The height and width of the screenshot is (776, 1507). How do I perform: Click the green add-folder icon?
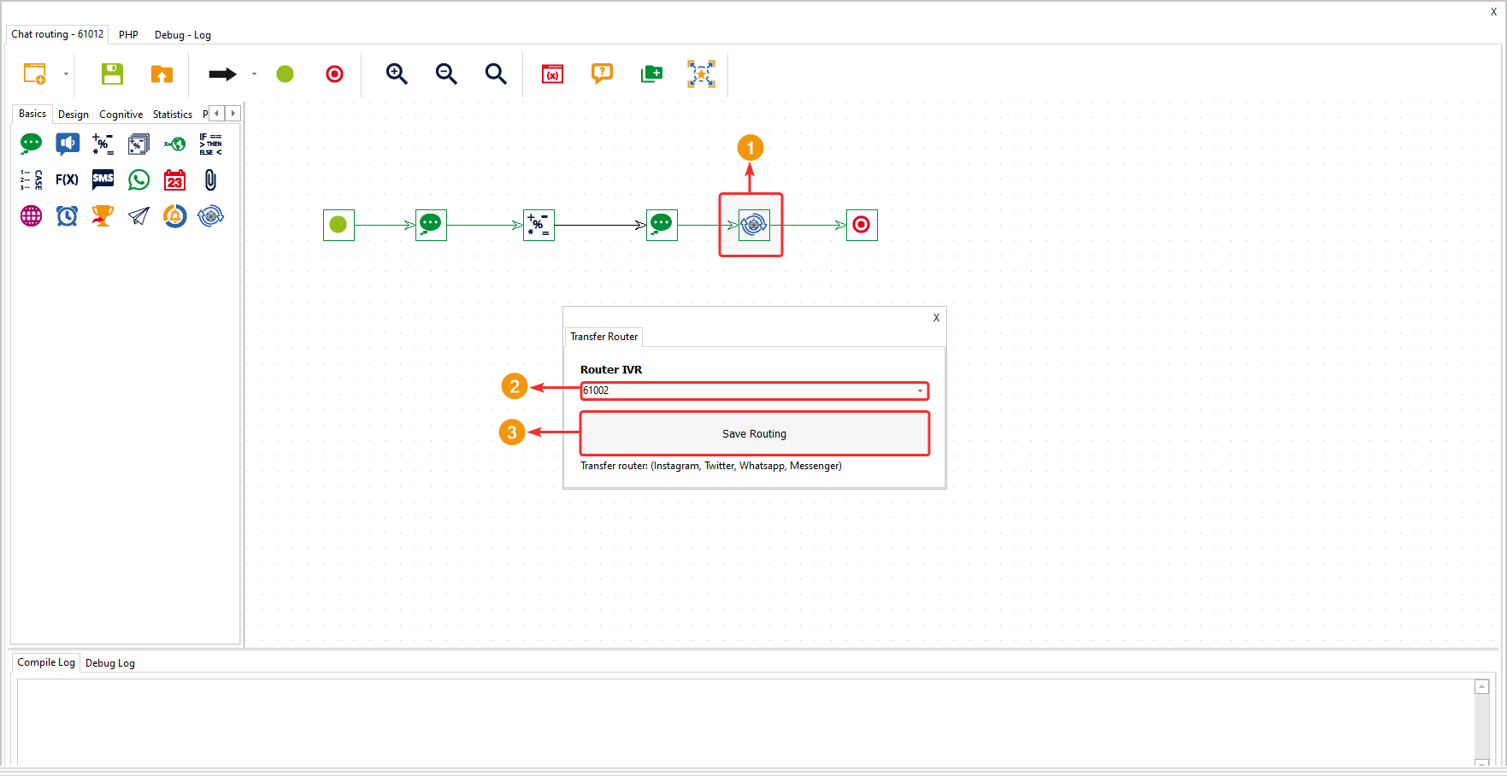pos(652,73)
